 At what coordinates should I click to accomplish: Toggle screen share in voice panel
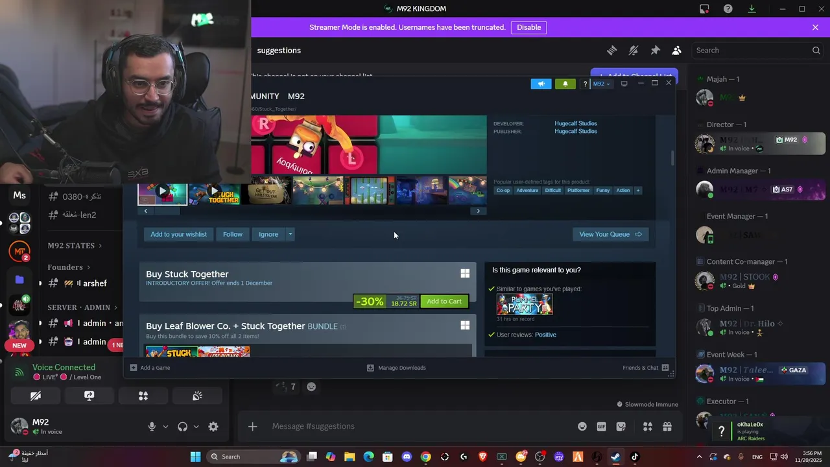click(89, 396)
